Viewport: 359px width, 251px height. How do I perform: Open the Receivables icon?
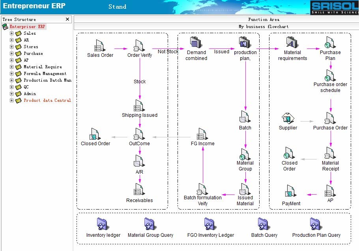coord(139,189)
